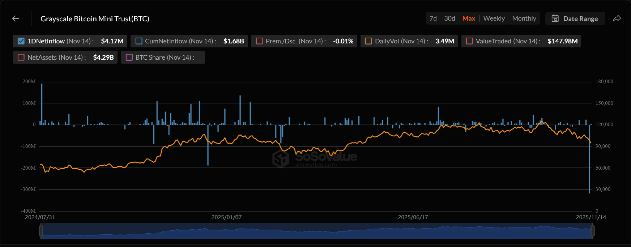
Task: Enable the BTC Share checkbox
Action: [129, 57]
